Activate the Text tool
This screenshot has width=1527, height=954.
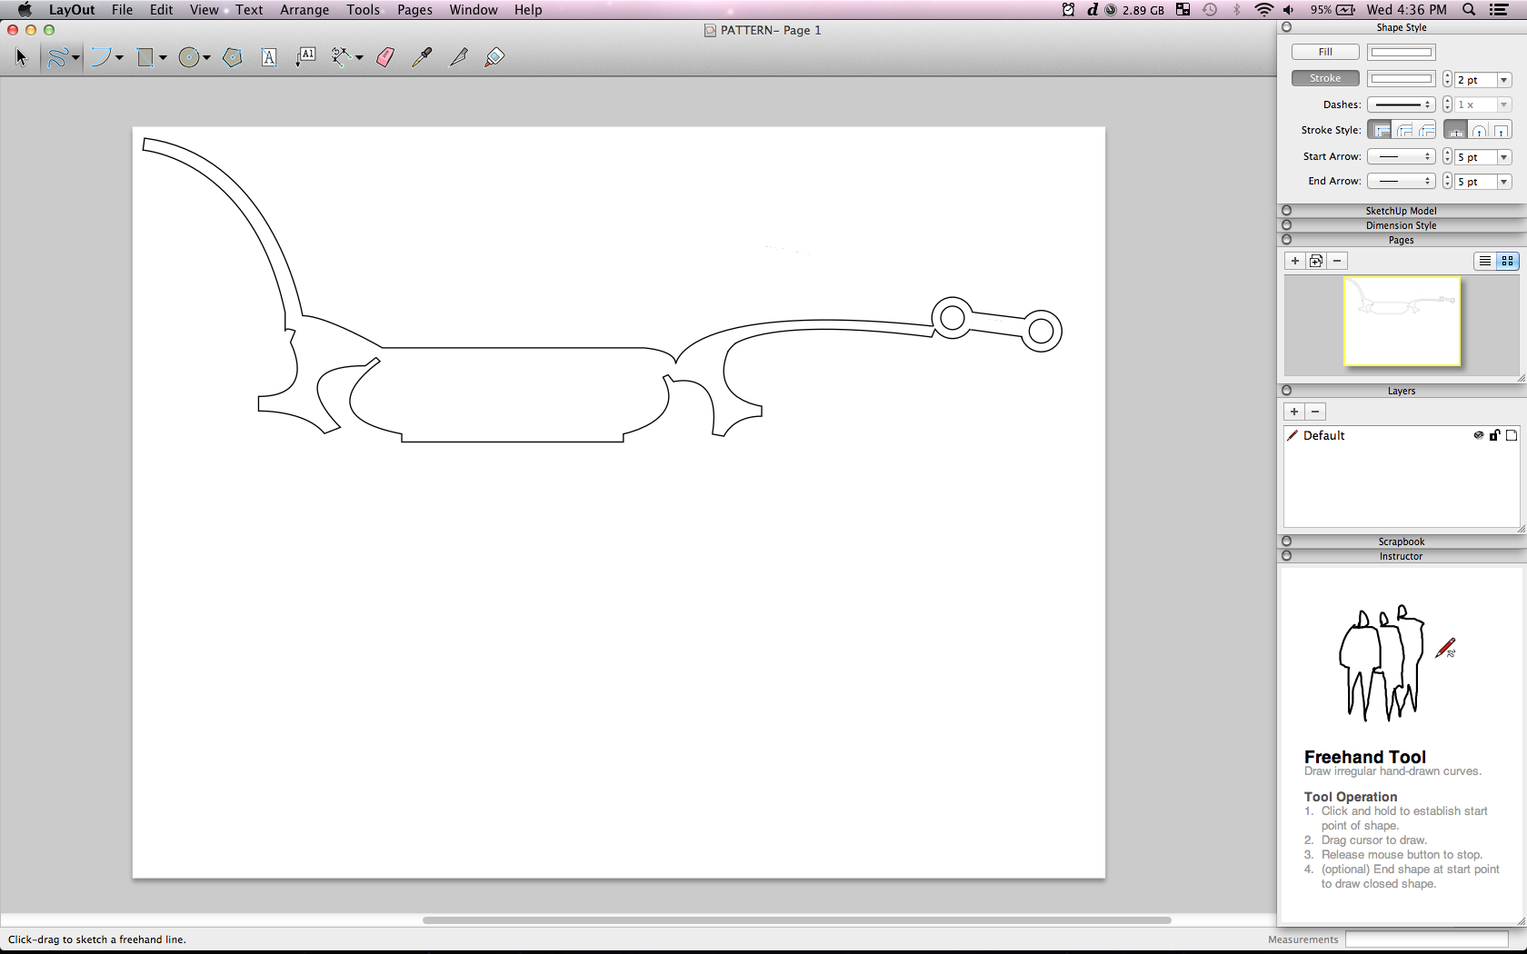269,57
